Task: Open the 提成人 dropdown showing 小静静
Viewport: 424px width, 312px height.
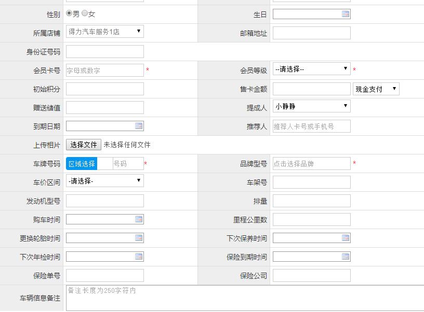Action: (312, 106)
